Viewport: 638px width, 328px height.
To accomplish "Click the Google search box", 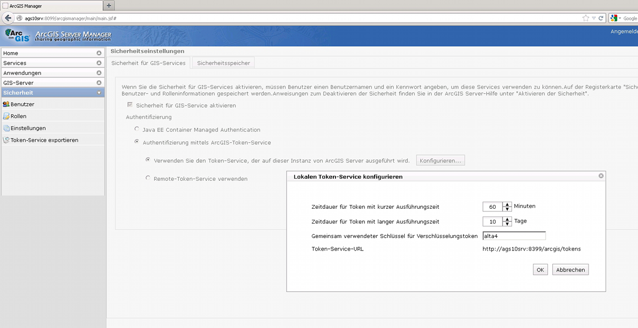I will (x=630, y=18).
